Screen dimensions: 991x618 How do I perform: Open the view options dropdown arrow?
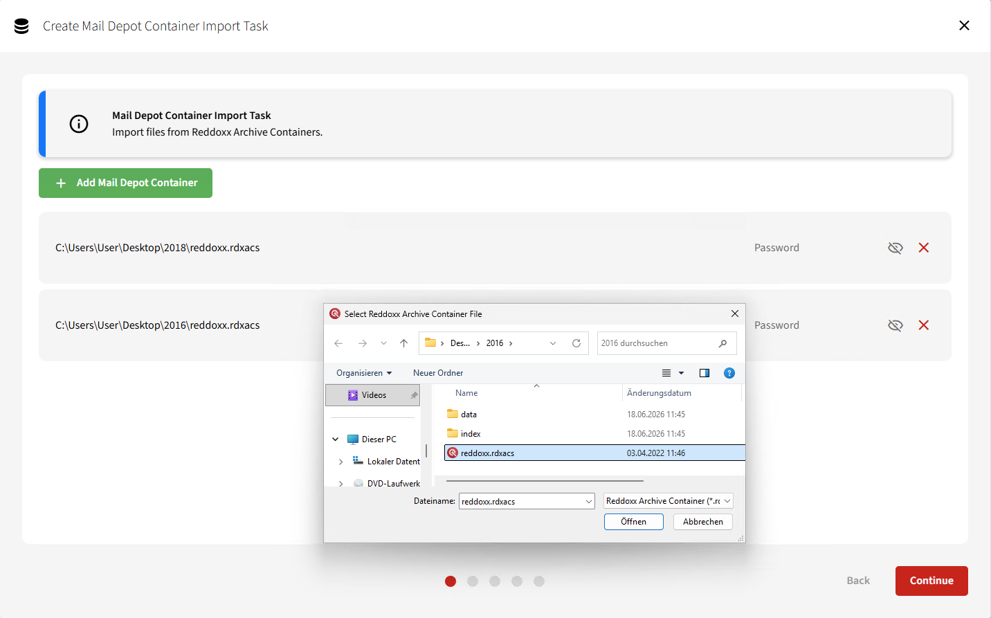pyautogui.click(x=682, y=373)
